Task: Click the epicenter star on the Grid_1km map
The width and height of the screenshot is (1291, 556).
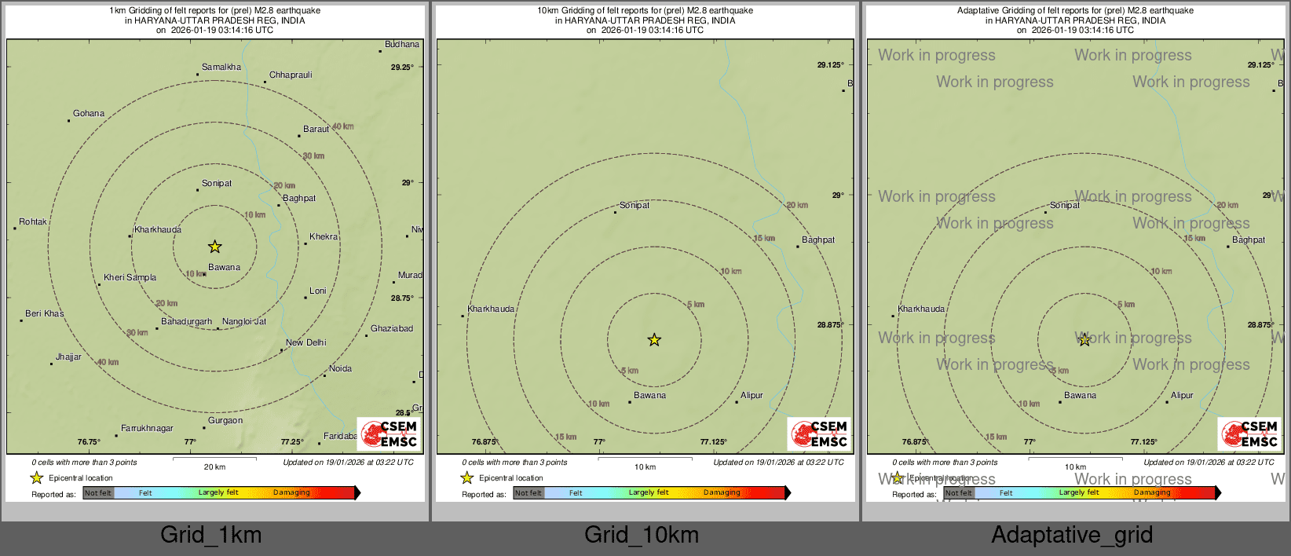Action: pos(214,247)
